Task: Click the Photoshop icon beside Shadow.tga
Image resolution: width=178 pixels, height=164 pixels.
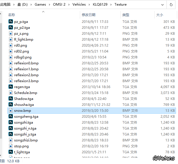Action: (11, 99)
